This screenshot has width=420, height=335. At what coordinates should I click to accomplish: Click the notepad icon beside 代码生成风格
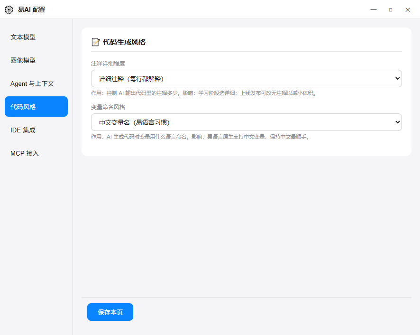(95, 42)
